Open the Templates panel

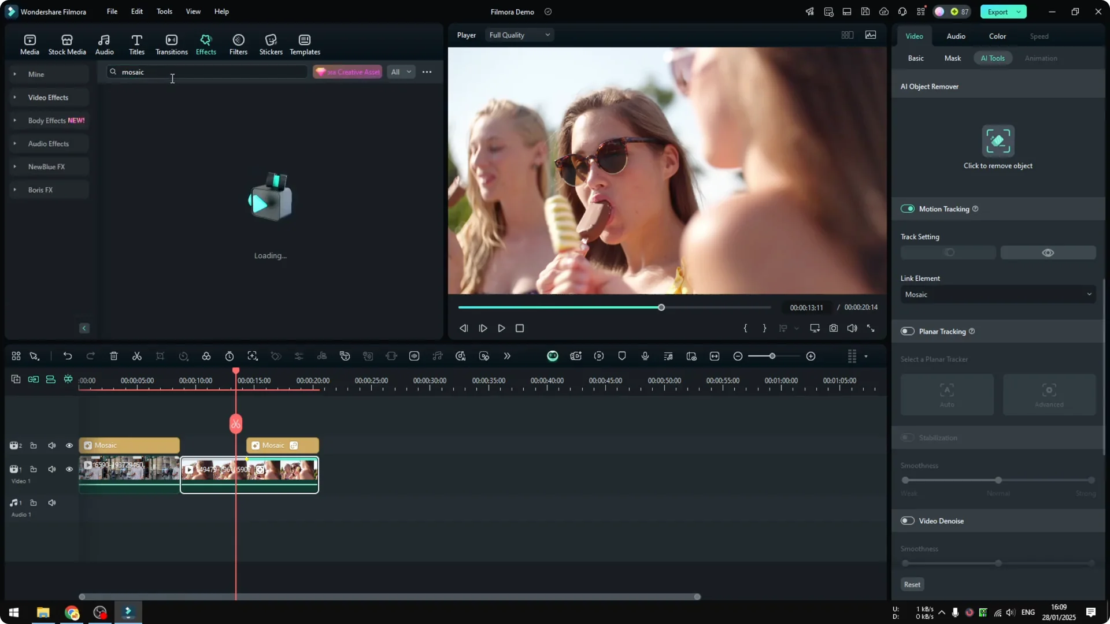(304, 44)
